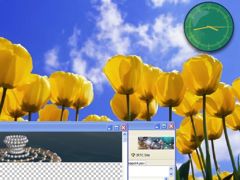This screenshot has height=180, width=240.
Task: Close the POV-Ray editor window
Action: coord(171,126)
